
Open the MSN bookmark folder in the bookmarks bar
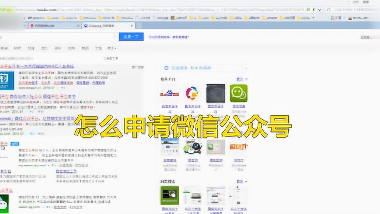107,18
